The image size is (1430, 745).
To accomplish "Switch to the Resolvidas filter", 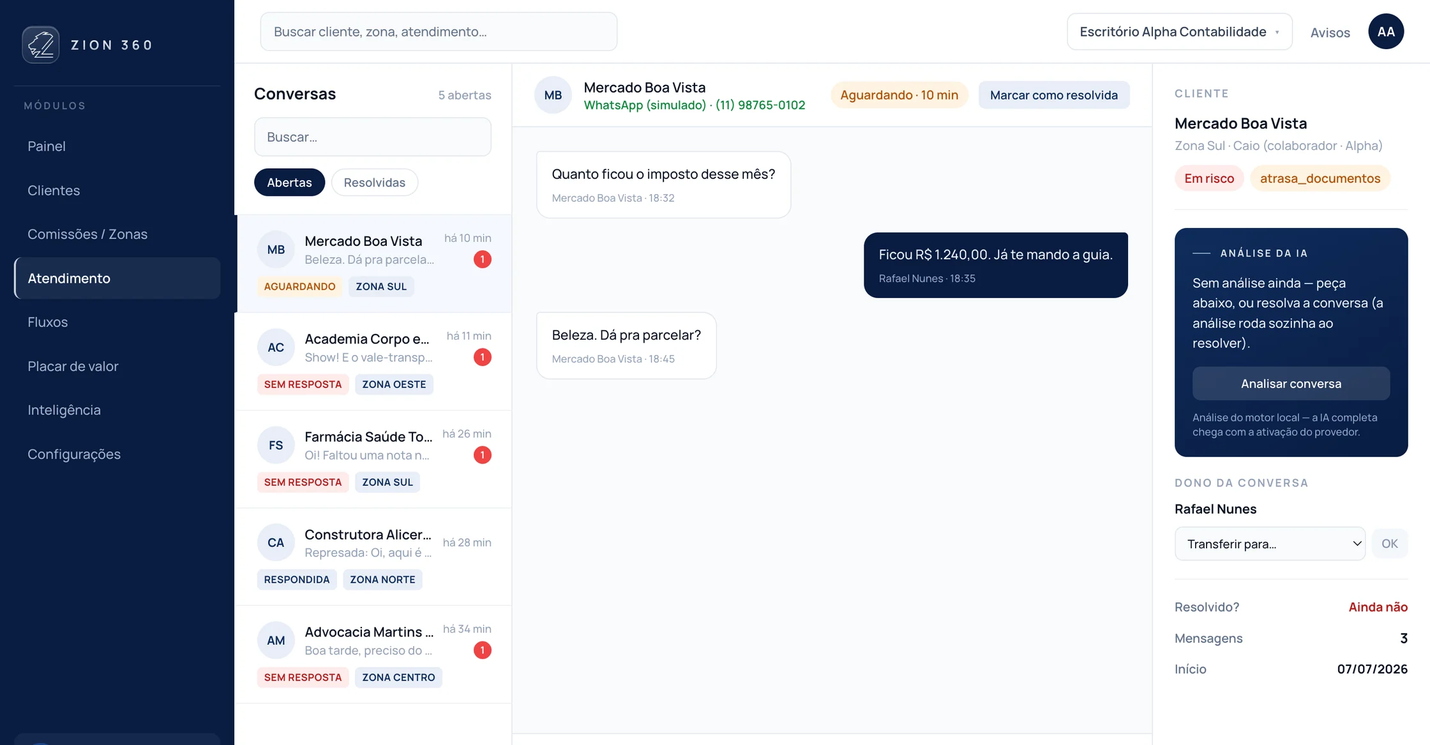I will pyautogui.click(x=375, y=183).
